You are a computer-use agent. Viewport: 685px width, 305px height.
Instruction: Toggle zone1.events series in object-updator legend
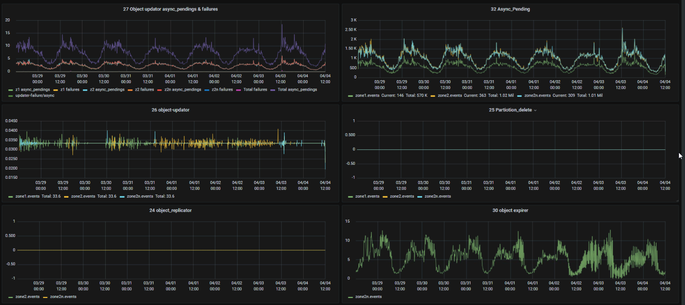27,196
